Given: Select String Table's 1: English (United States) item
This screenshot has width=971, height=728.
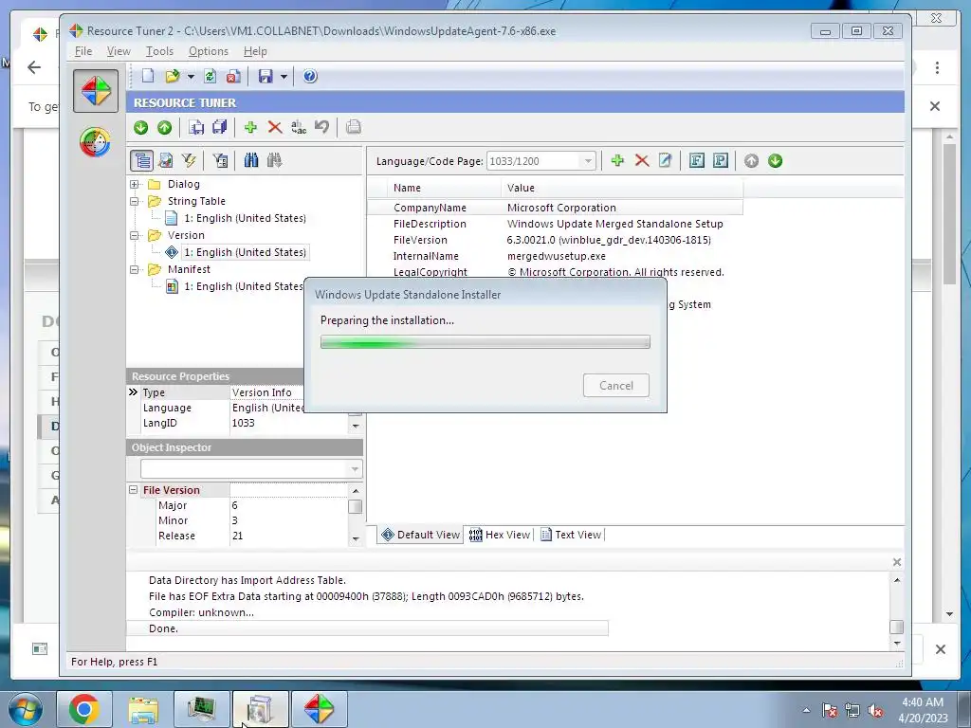Looking at the screenshot, I should click(x=246, y=219).
